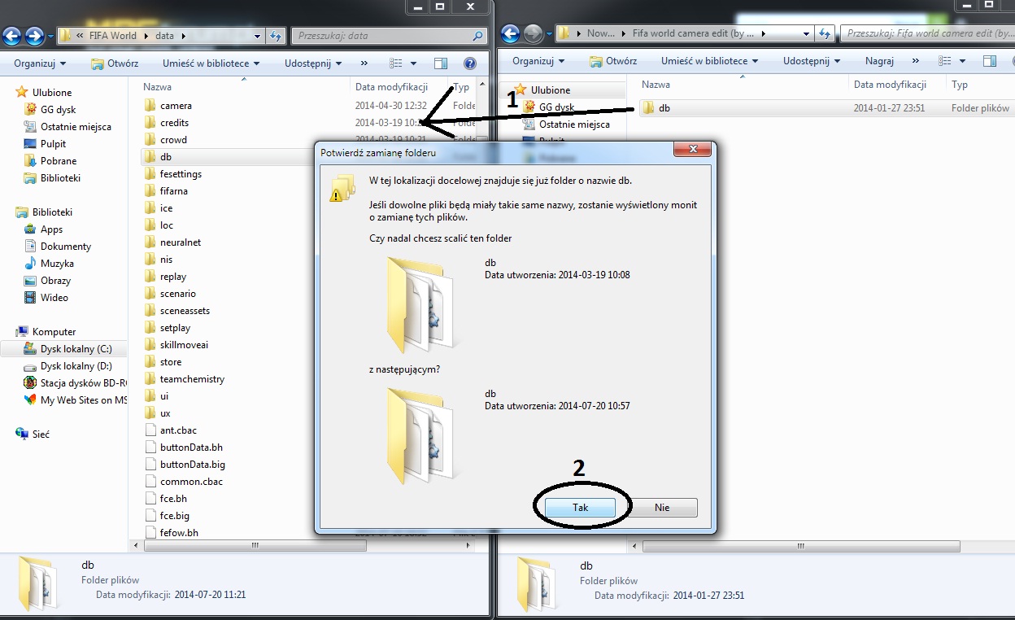Sort by 'Data modyfikacji' in right window

coord(890,84)
